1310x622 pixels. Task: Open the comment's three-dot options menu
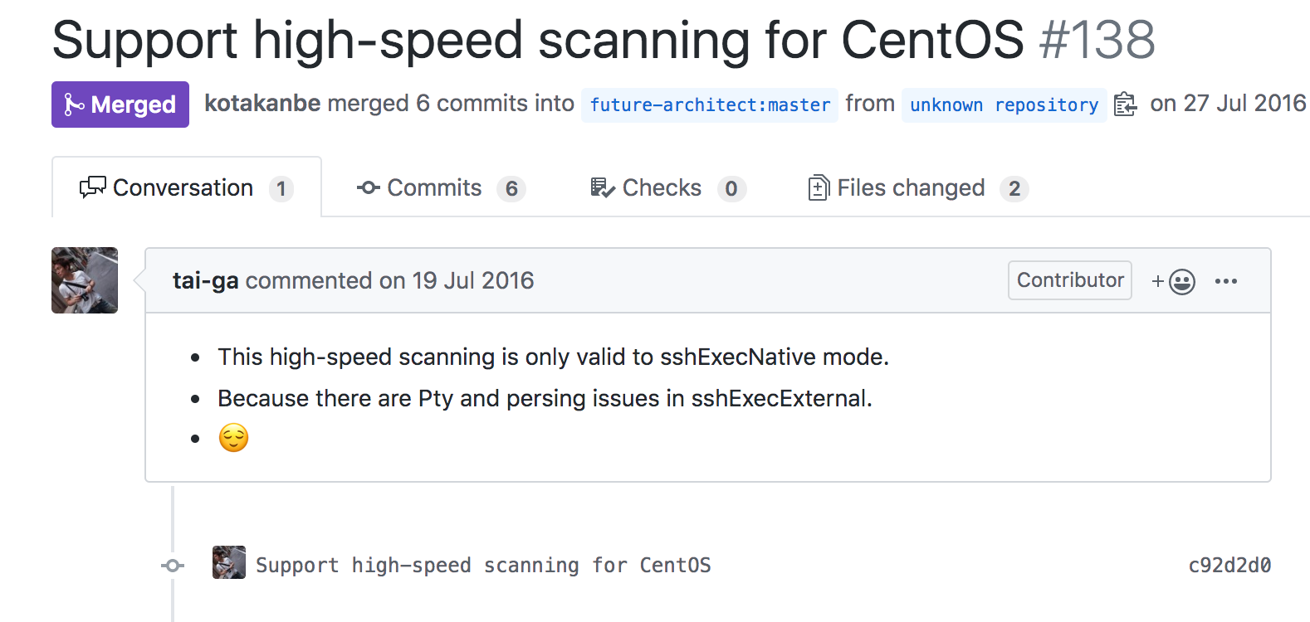point(1226,281)
